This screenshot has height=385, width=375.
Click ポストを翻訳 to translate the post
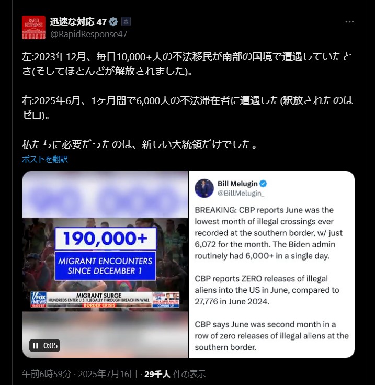pos(44,160)
